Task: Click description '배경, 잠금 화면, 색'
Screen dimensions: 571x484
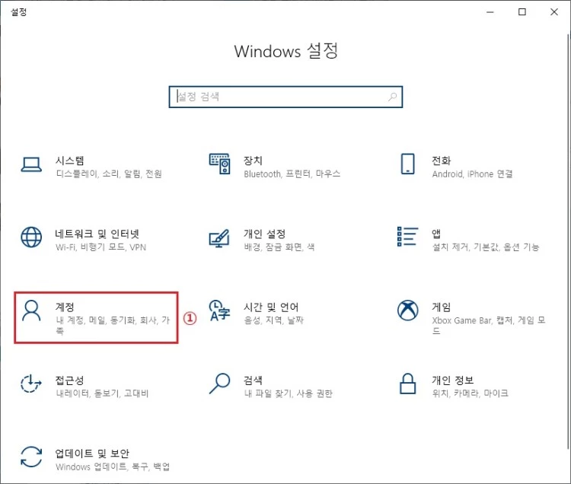Action: coord(279,247)
